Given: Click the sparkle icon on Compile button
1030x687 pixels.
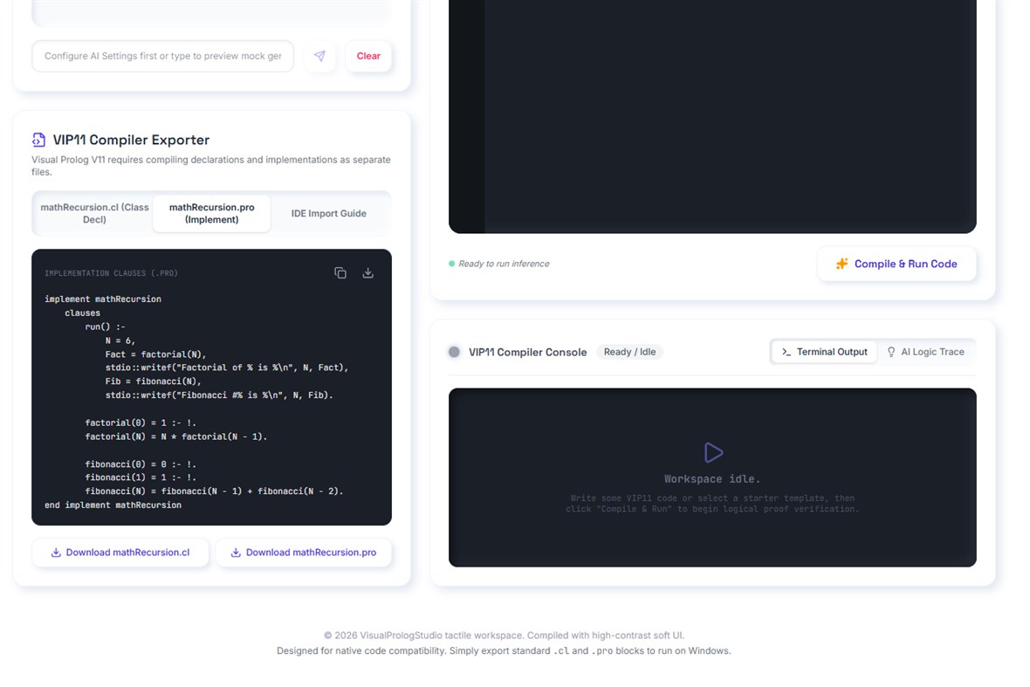Looking at the screenshot, I should pyautogui.click(x=841, y=264).
